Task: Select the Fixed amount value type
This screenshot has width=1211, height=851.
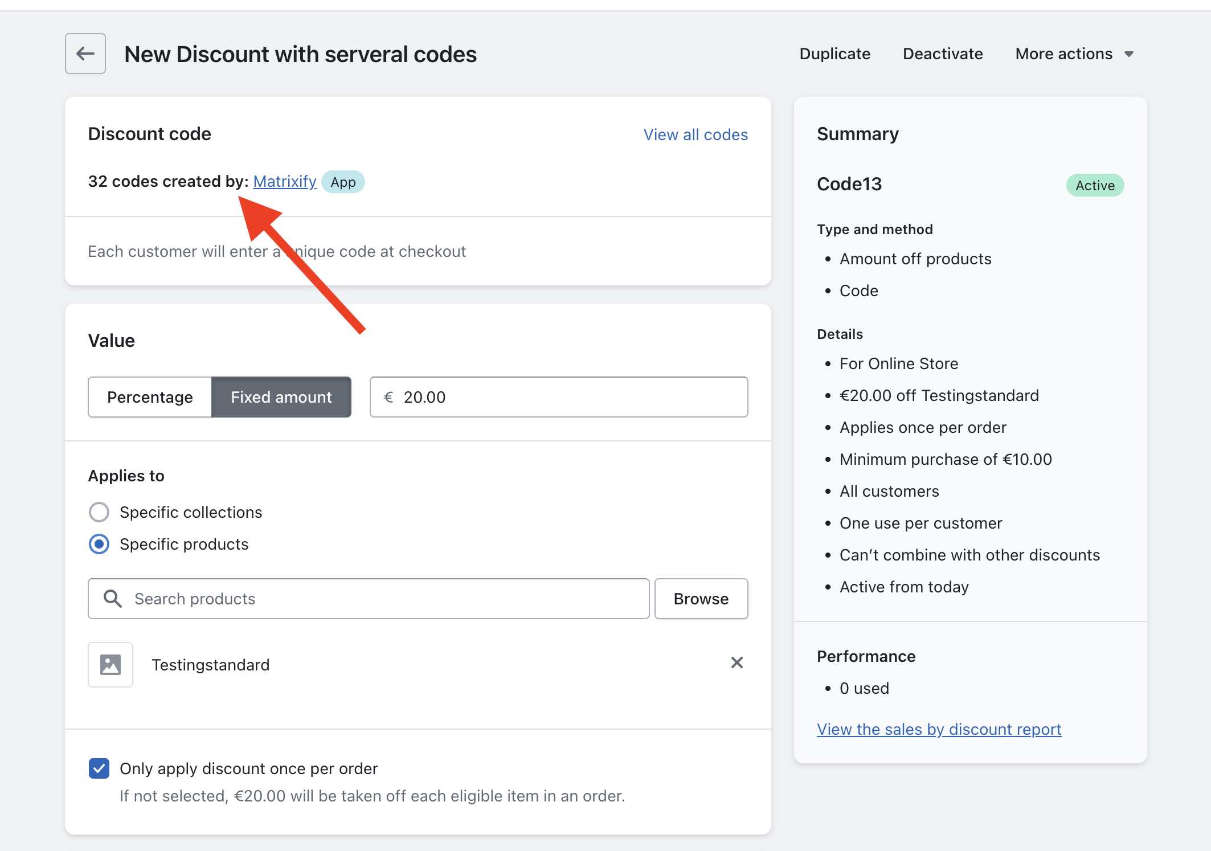Action: pos(281,397)
